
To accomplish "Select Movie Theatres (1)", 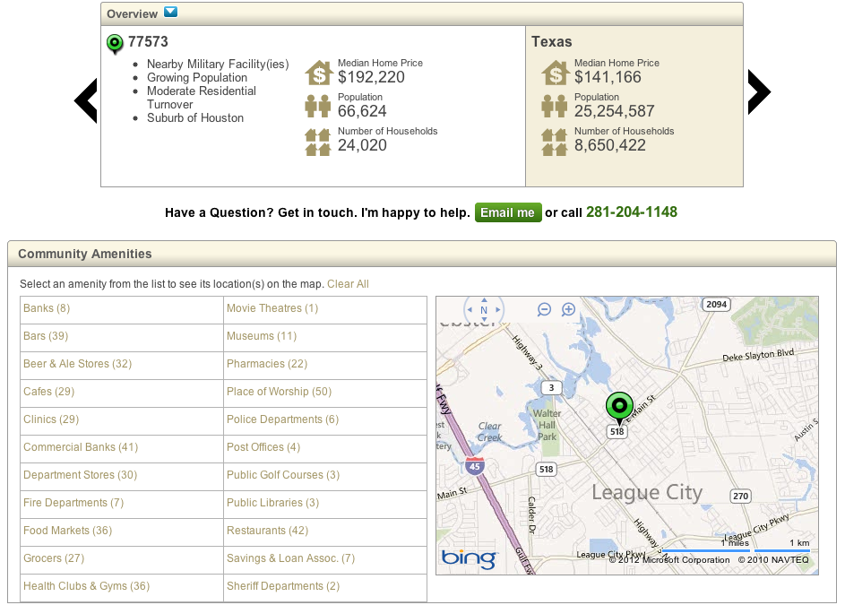I will [x=272, y=308].
